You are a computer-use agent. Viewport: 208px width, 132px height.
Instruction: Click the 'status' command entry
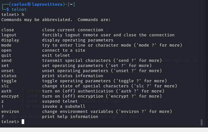pos(9,76)
